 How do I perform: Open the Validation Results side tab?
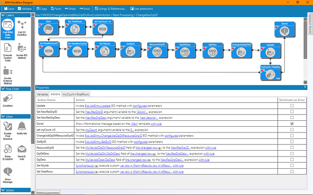[310, 24]
